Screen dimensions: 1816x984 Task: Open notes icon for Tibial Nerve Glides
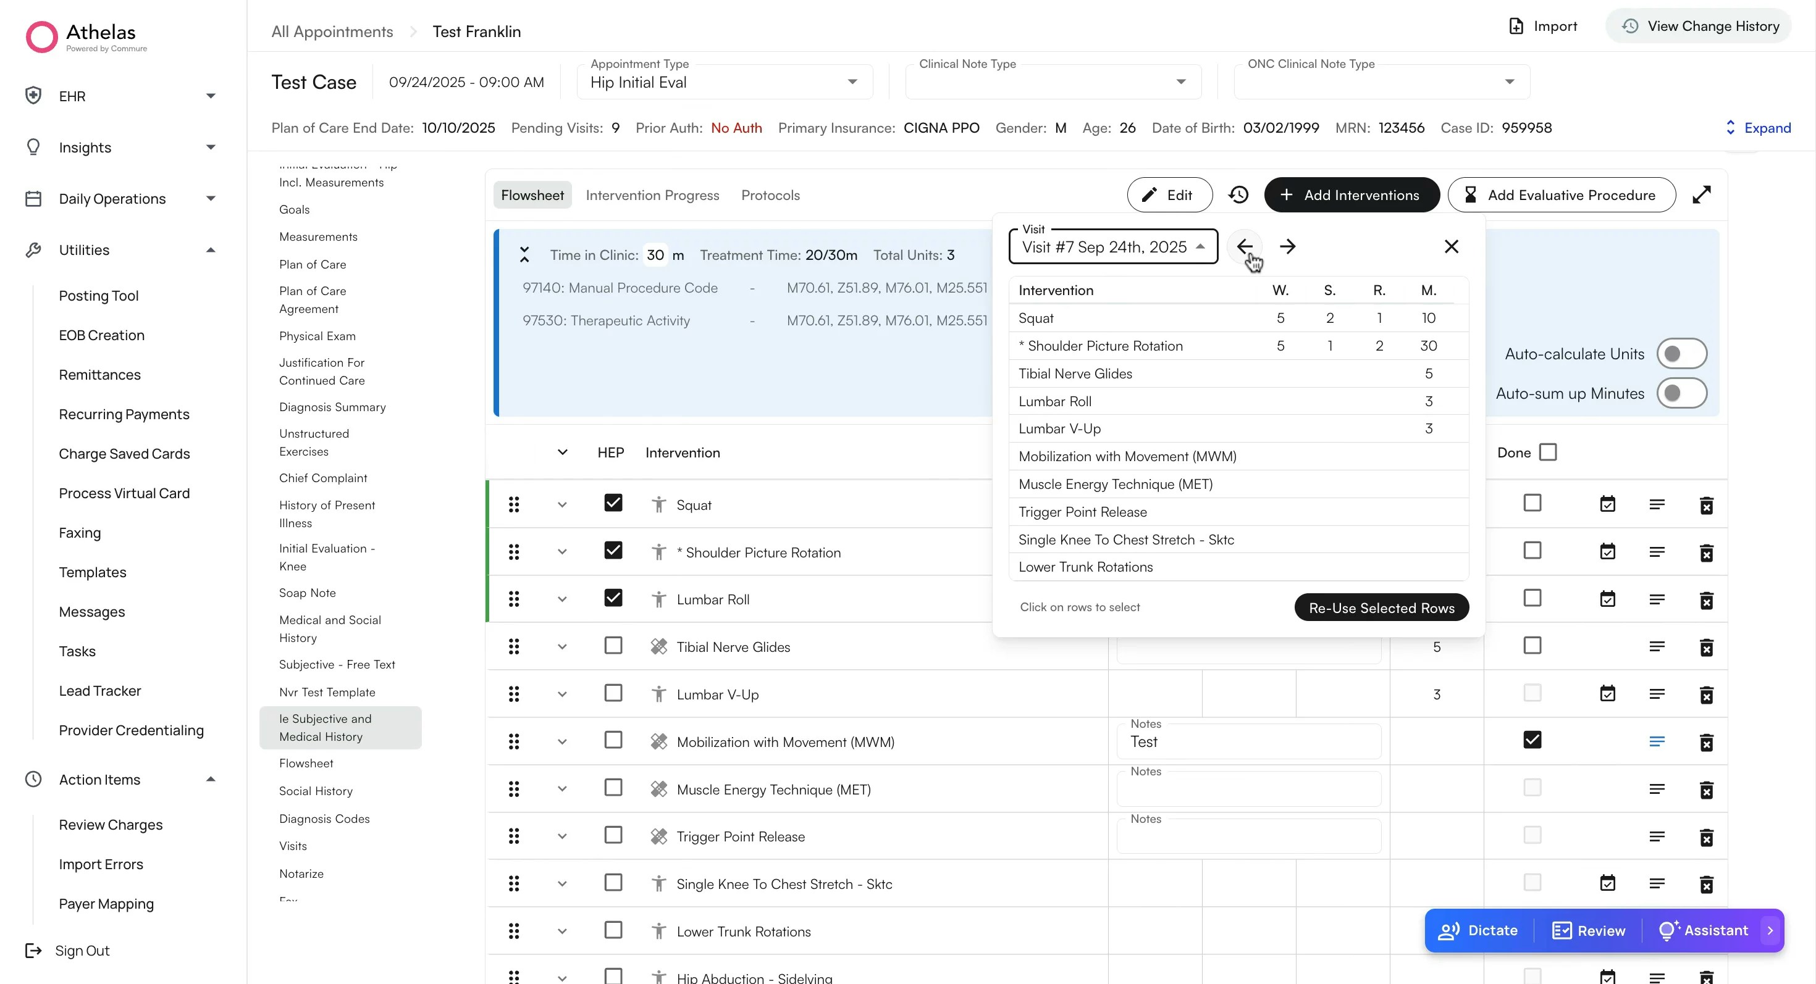(x=1657, y=646)
